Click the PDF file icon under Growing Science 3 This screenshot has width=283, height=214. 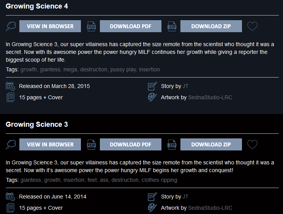click(91, 145)
